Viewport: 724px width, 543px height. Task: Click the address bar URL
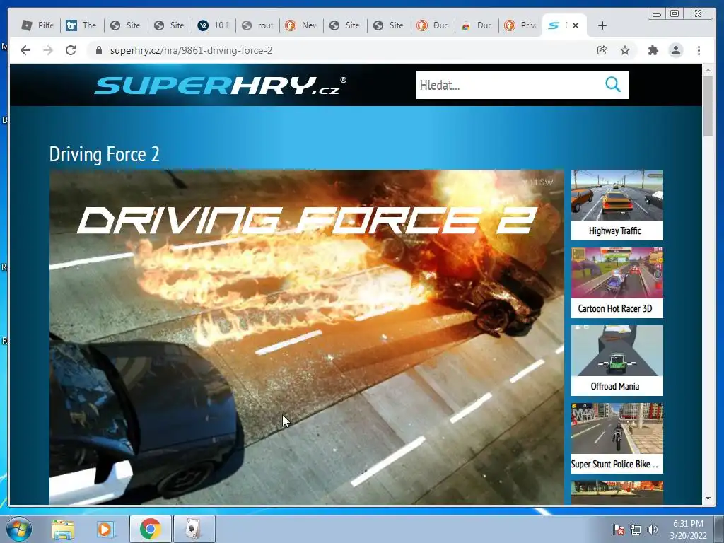tap(191, 50)
